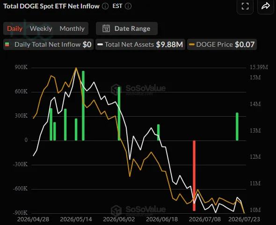276x225 pixels.
Task: Click the orange DOGE Price legend swatch
Action: (x=192, y=44)
